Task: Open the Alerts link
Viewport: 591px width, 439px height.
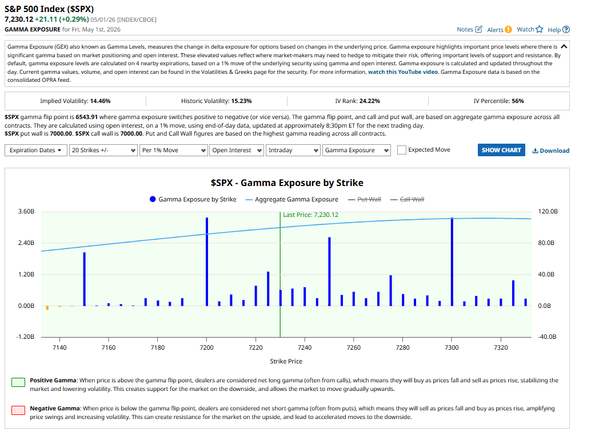Action: click(495, 30)
